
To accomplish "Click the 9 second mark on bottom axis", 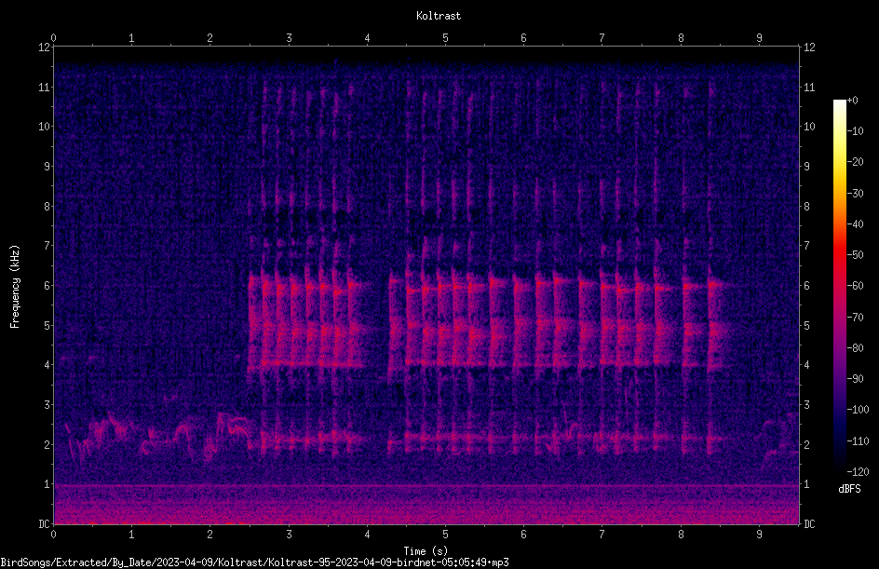I will 759,535.
